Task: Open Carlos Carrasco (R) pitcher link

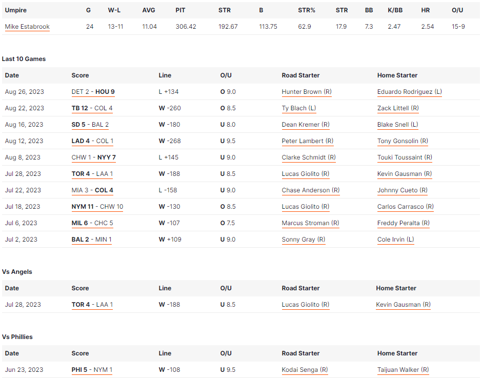Action: (x=406, y=207)
